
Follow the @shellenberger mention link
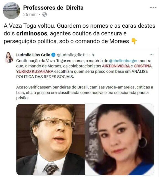click(x=123, y=61)
